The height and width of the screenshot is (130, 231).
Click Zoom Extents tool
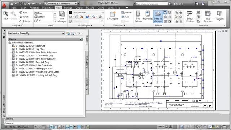click(25, 21)
